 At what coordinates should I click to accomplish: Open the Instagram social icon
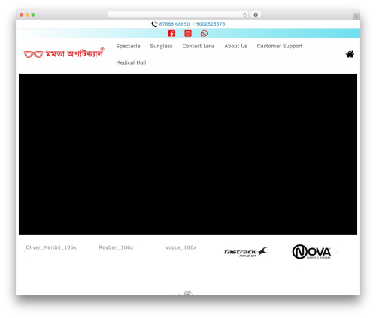[x=188, y=33]
